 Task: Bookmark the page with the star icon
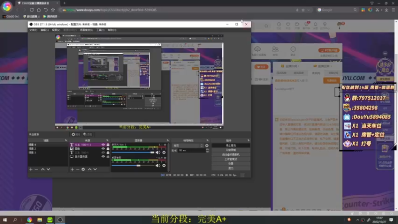pos(53,10)
